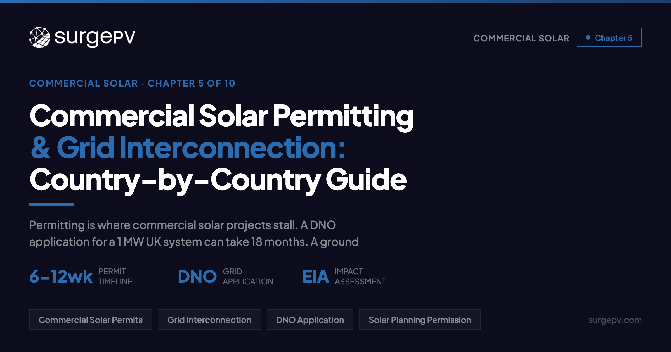This screenshot has height=352, width=671.
Task: Select the DNO grid application stat icon
Action: [197, 276]
